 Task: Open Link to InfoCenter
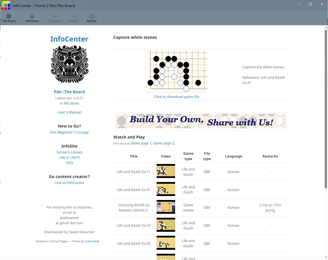coord(69,183)
